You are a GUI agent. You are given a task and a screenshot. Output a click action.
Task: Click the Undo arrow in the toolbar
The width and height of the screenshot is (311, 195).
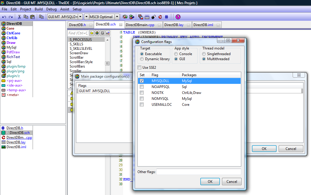4,17
